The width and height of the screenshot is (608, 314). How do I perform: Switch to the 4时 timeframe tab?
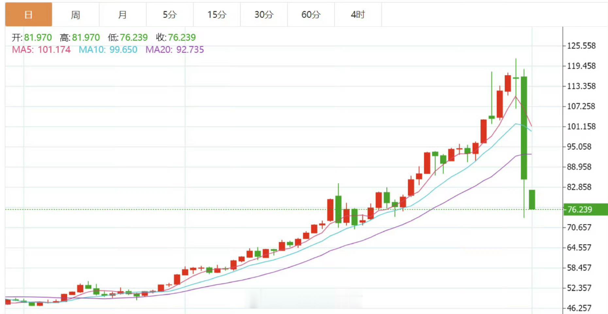pyautogui.click(x=358, y=14)
